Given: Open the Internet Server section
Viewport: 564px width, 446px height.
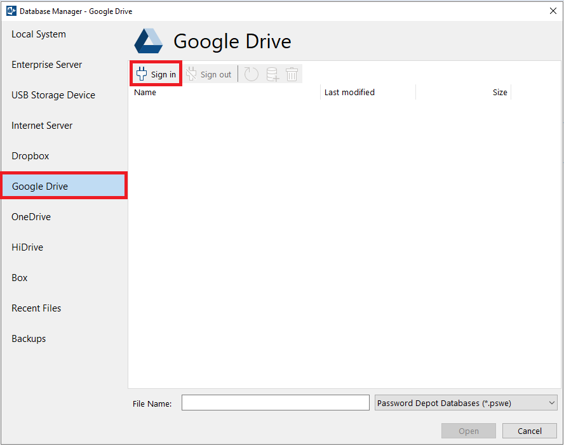Looking at the screenshot, I should point(64,126).
